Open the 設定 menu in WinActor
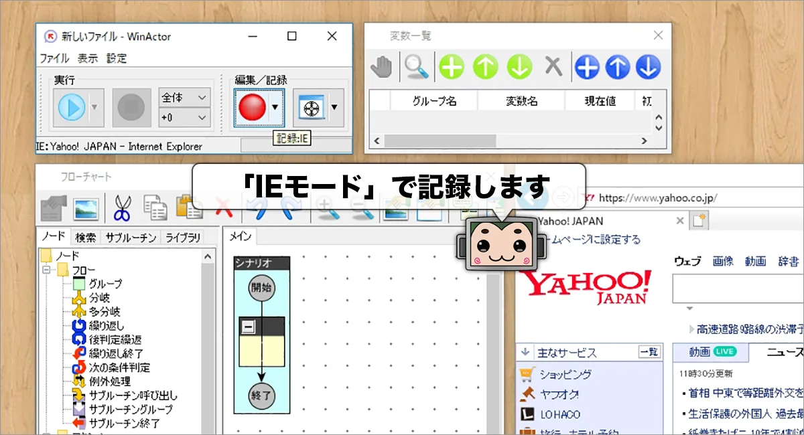Screen dimensions: 804x435 tap(117, 58)
